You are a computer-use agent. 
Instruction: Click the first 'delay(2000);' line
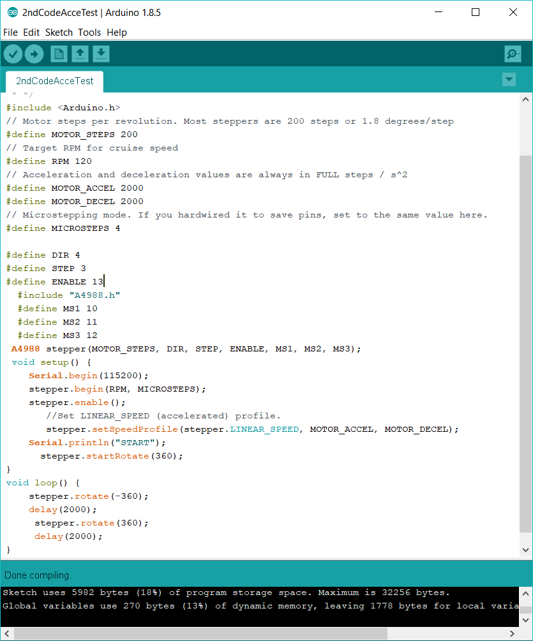click(x=63, y=510)
